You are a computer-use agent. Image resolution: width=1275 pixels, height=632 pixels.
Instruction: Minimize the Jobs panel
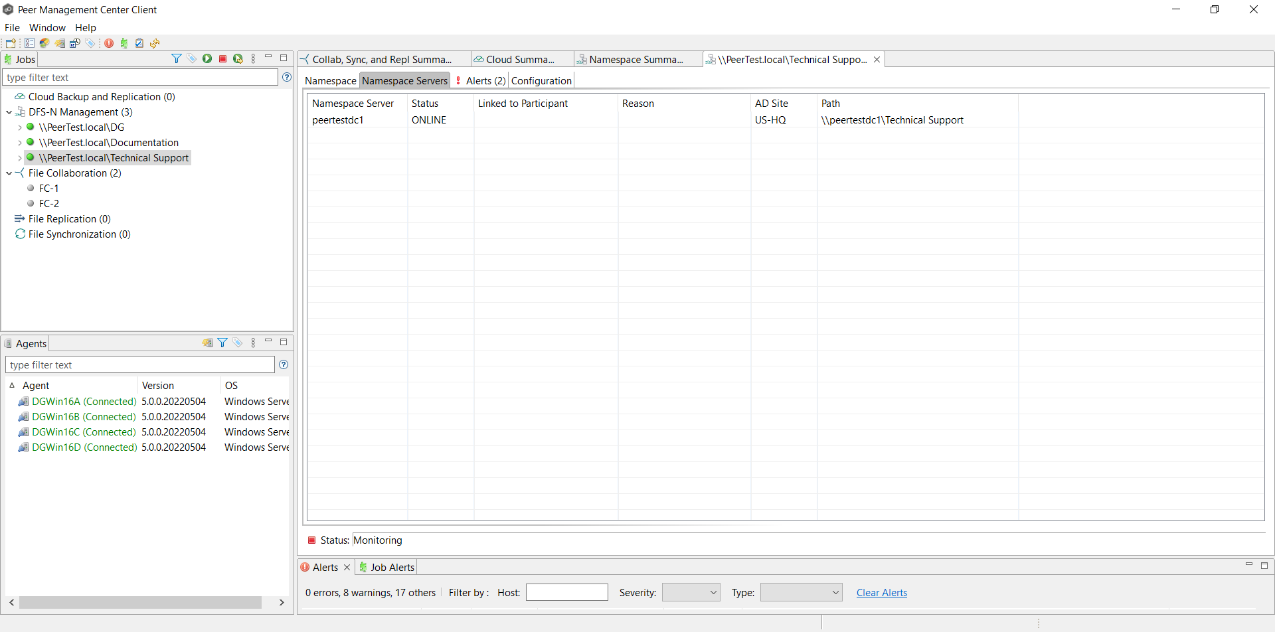pyautogui.click(x=268, y=58)
